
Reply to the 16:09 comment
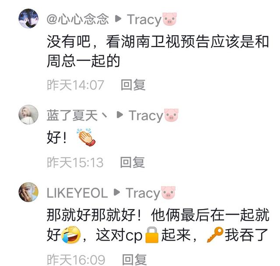pyautogui.click(x=134, y=259)
